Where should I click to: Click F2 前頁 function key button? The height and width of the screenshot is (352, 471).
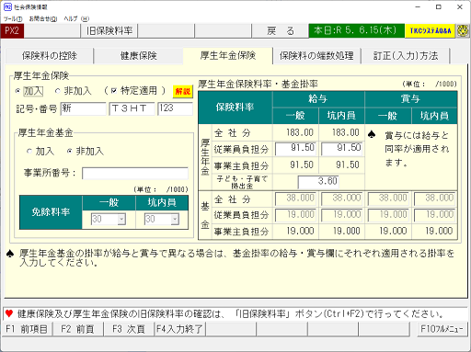[77, 329]
